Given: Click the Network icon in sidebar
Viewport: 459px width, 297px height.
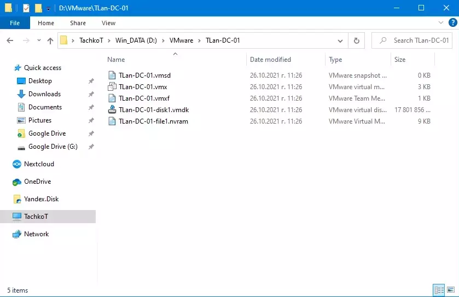Looking at the screenshot, I should click(17, 234).
